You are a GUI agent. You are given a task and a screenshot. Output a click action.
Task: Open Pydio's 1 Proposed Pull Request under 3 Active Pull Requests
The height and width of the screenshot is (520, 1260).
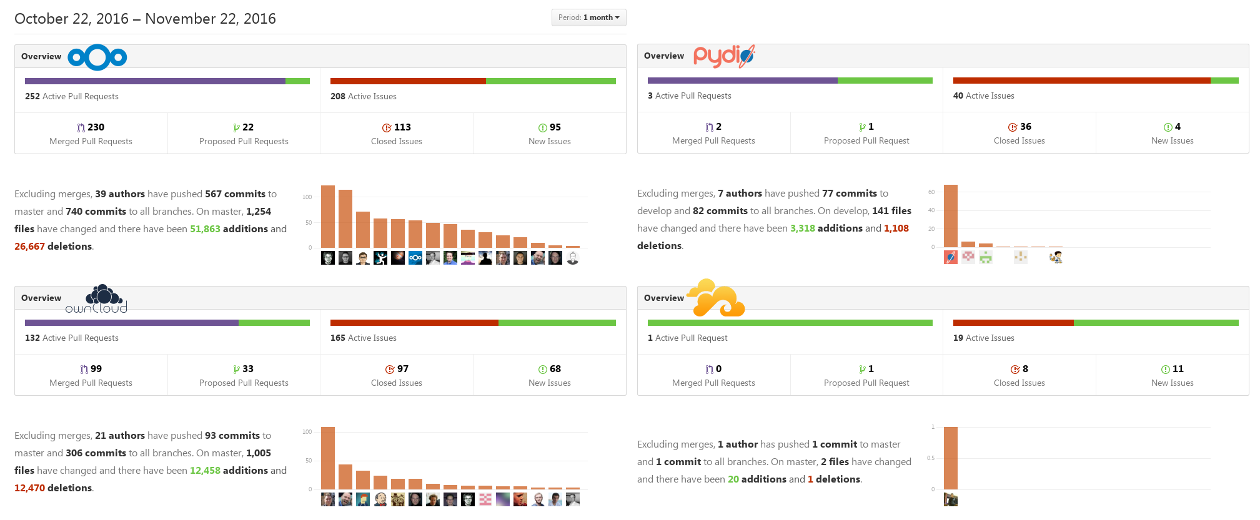[866, 133]
